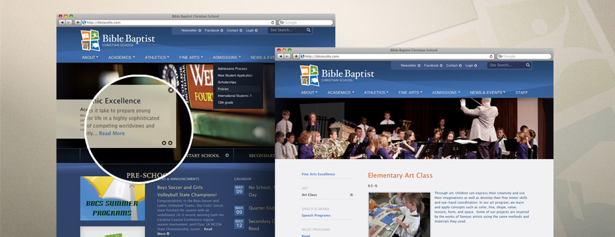Go back in the right browser window
This screenshot has height=237, width=615.
280,56
